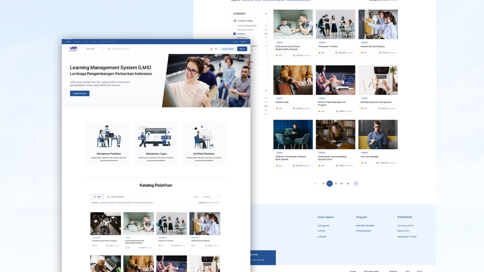The image size is (484, 272).
Task: Click Create Account in the hero banner
Action: [80, 94]
